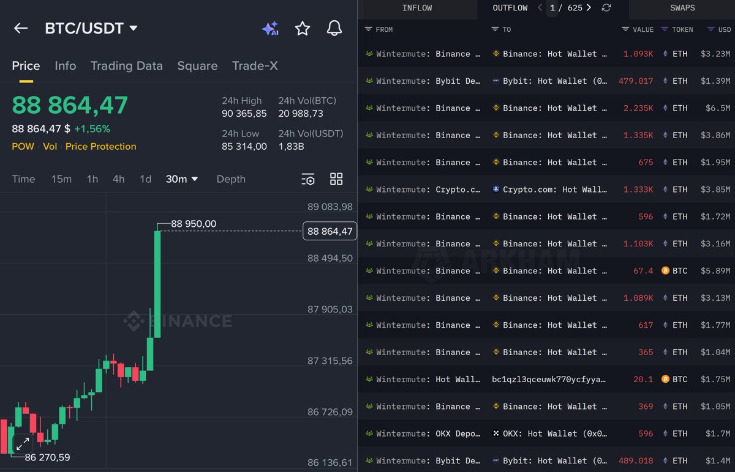Click the OKX logo in the TO column
This screenshot has height=472, width=735.
[x=496, y=433]
